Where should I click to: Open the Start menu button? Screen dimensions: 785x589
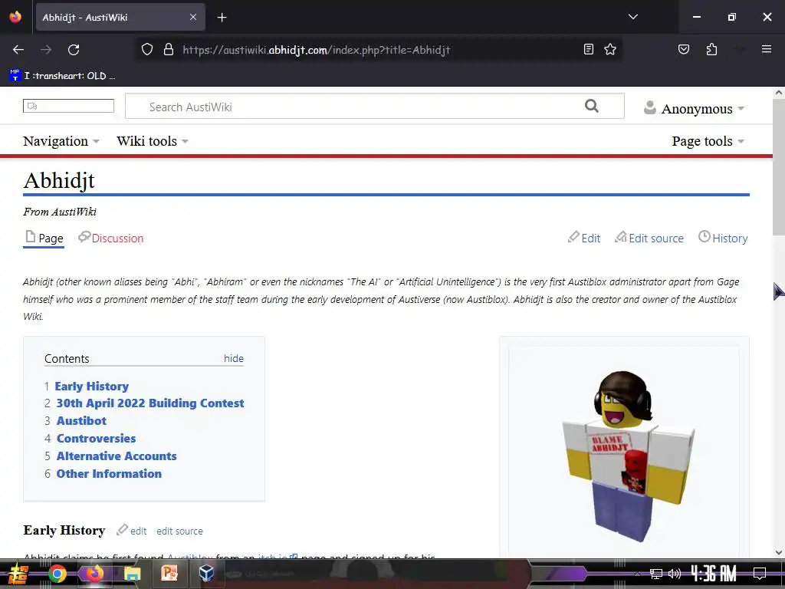tap(18, 574)
